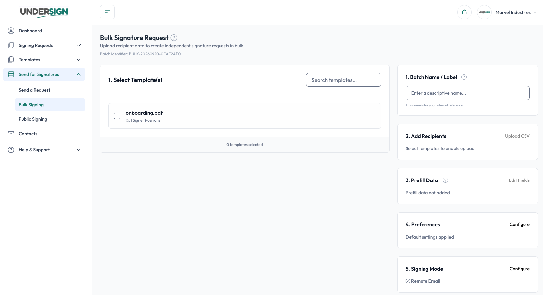543x295 pixels.
Task: Toggle the sidebar menu button
Action: coord(107,12)
